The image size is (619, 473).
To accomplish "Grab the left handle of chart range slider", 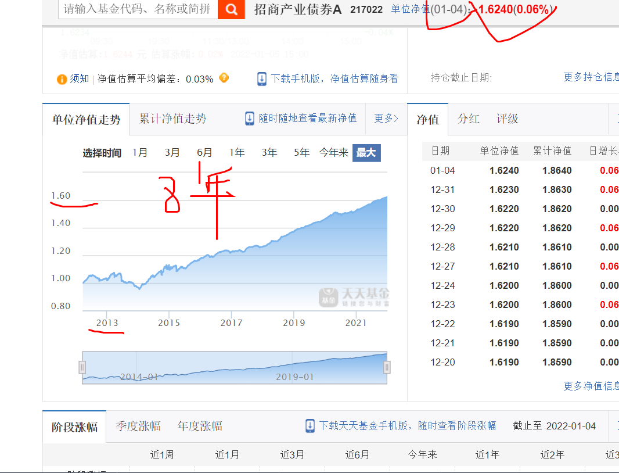I will pos(82,367).
